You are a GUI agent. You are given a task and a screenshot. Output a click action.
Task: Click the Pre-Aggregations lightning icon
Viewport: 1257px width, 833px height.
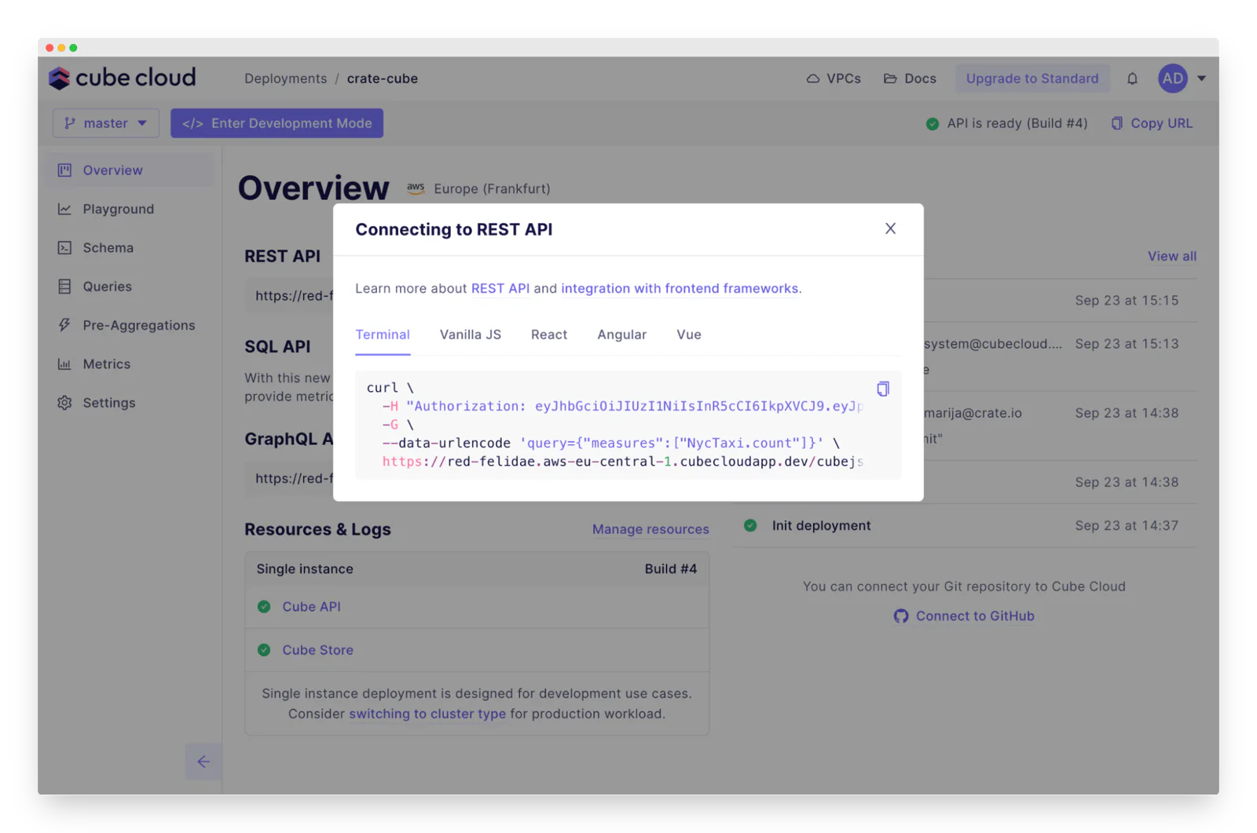pos(64,325)
